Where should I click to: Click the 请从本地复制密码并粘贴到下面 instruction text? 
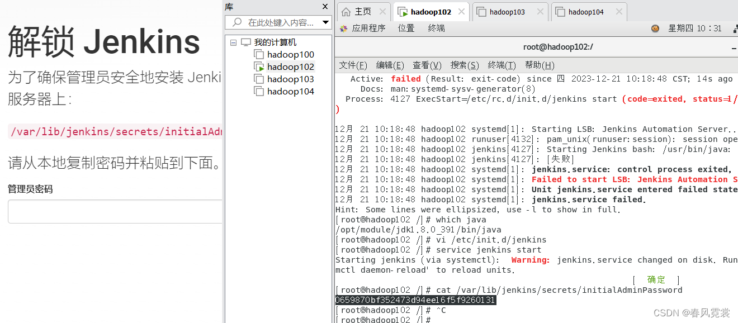point(115,163)
